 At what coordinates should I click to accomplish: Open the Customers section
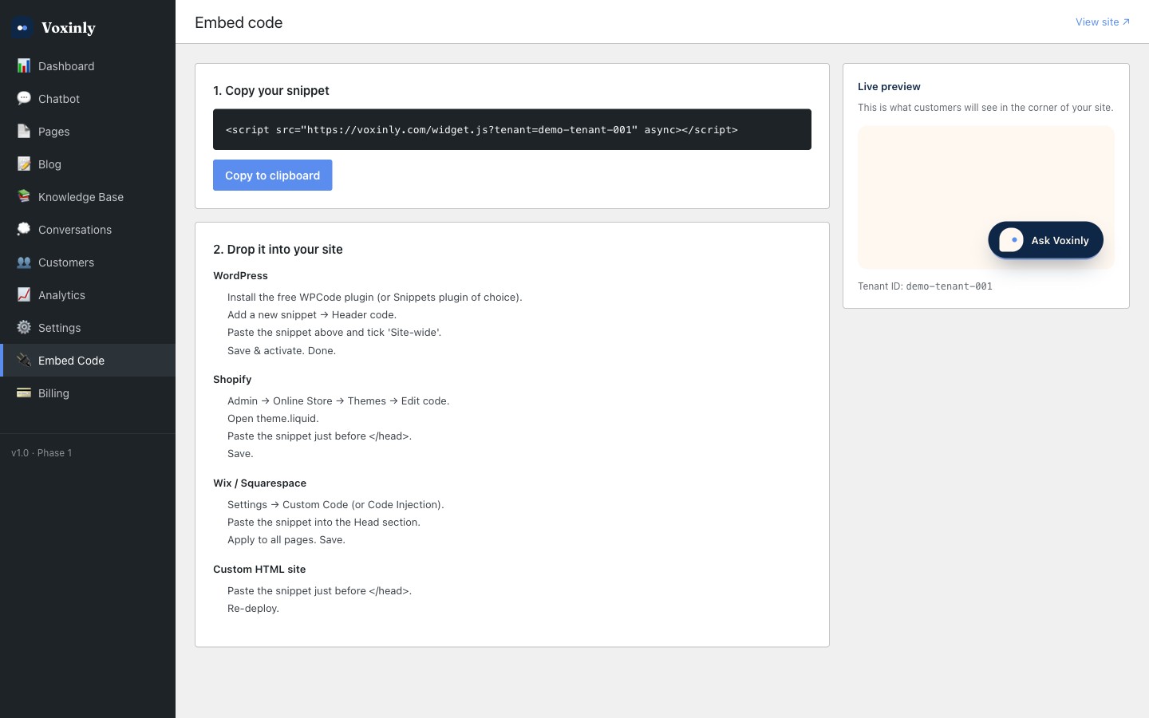click(88, 262)
